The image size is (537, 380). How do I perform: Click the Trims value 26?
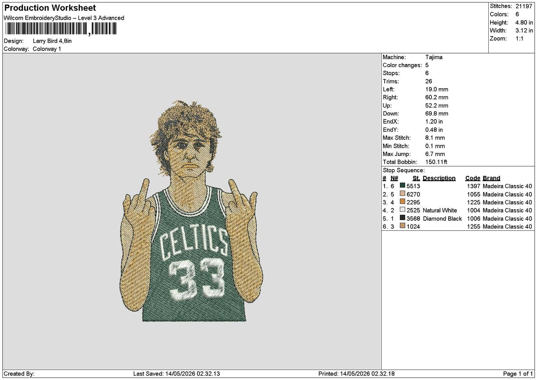428,81
